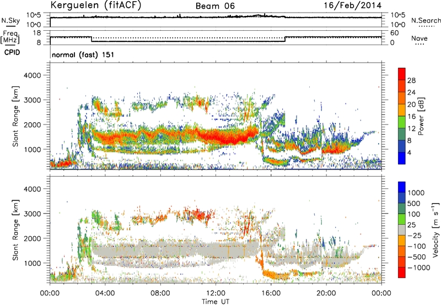Screen dimensions: 441x305
Task: Click the '4' value on Power colorbar
Action: [409, 153]
